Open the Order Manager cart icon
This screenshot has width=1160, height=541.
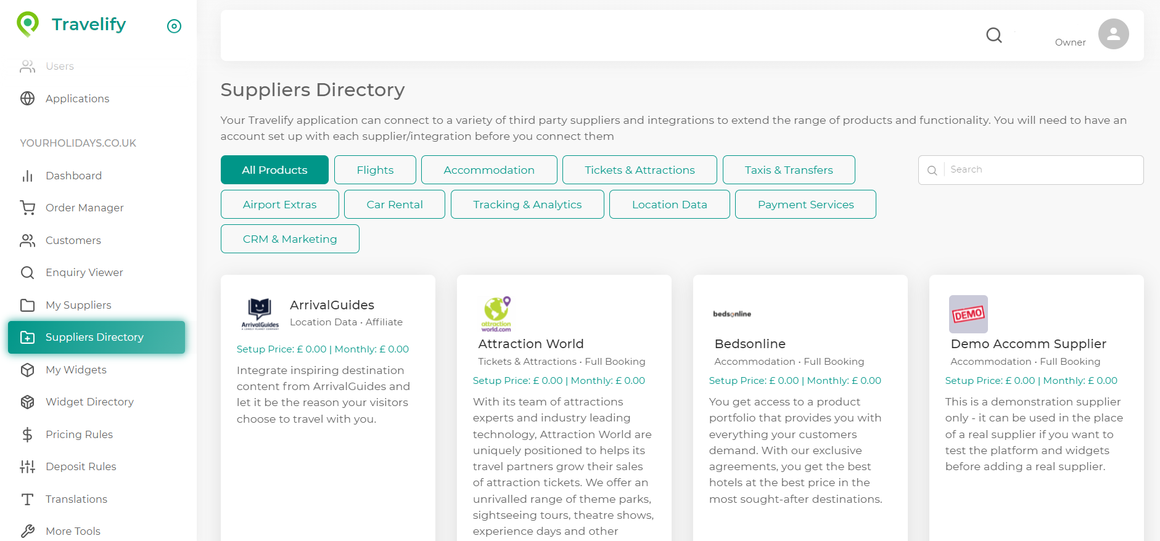click(27, 208)
